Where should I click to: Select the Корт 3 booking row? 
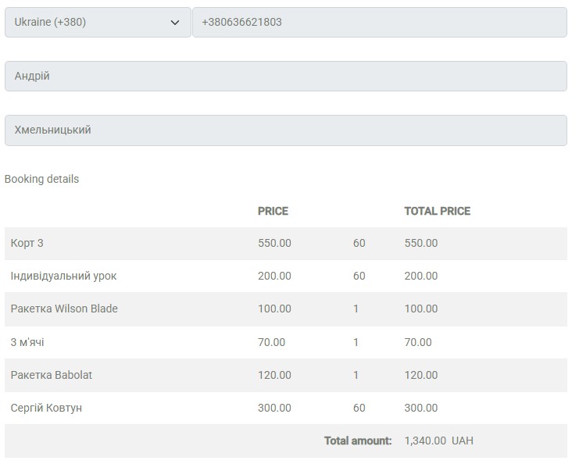click(x=27, y=244)
